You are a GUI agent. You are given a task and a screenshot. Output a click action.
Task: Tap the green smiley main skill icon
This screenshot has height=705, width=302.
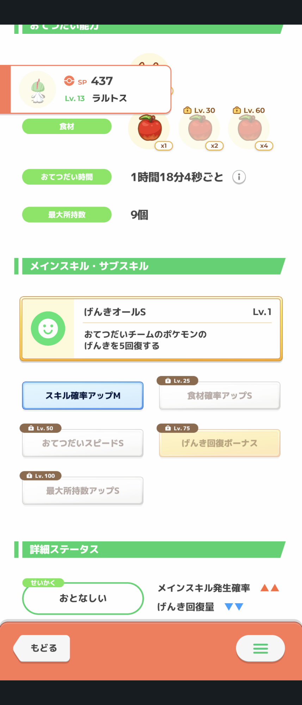pos(48,329)
